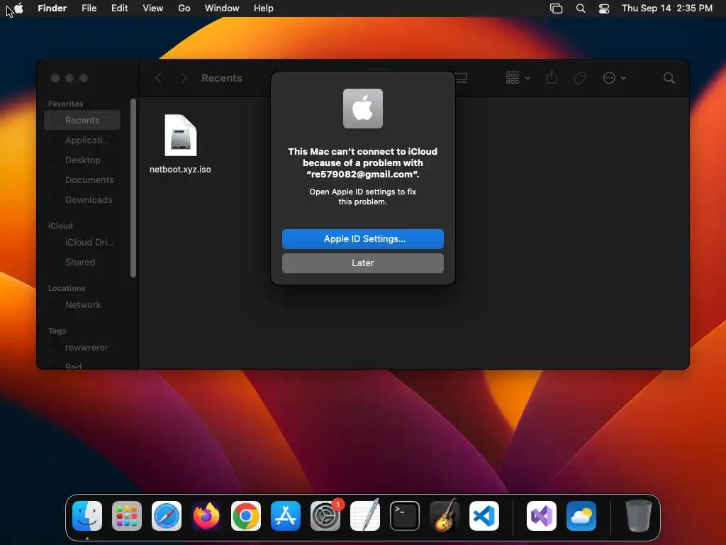This screenshot has height=545, width=726.
Task: Open Visual Studio Code from Dock
Action: point(484,516)
